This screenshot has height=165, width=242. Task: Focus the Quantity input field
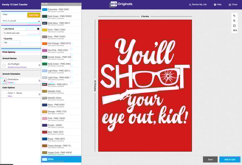(11, 43)
